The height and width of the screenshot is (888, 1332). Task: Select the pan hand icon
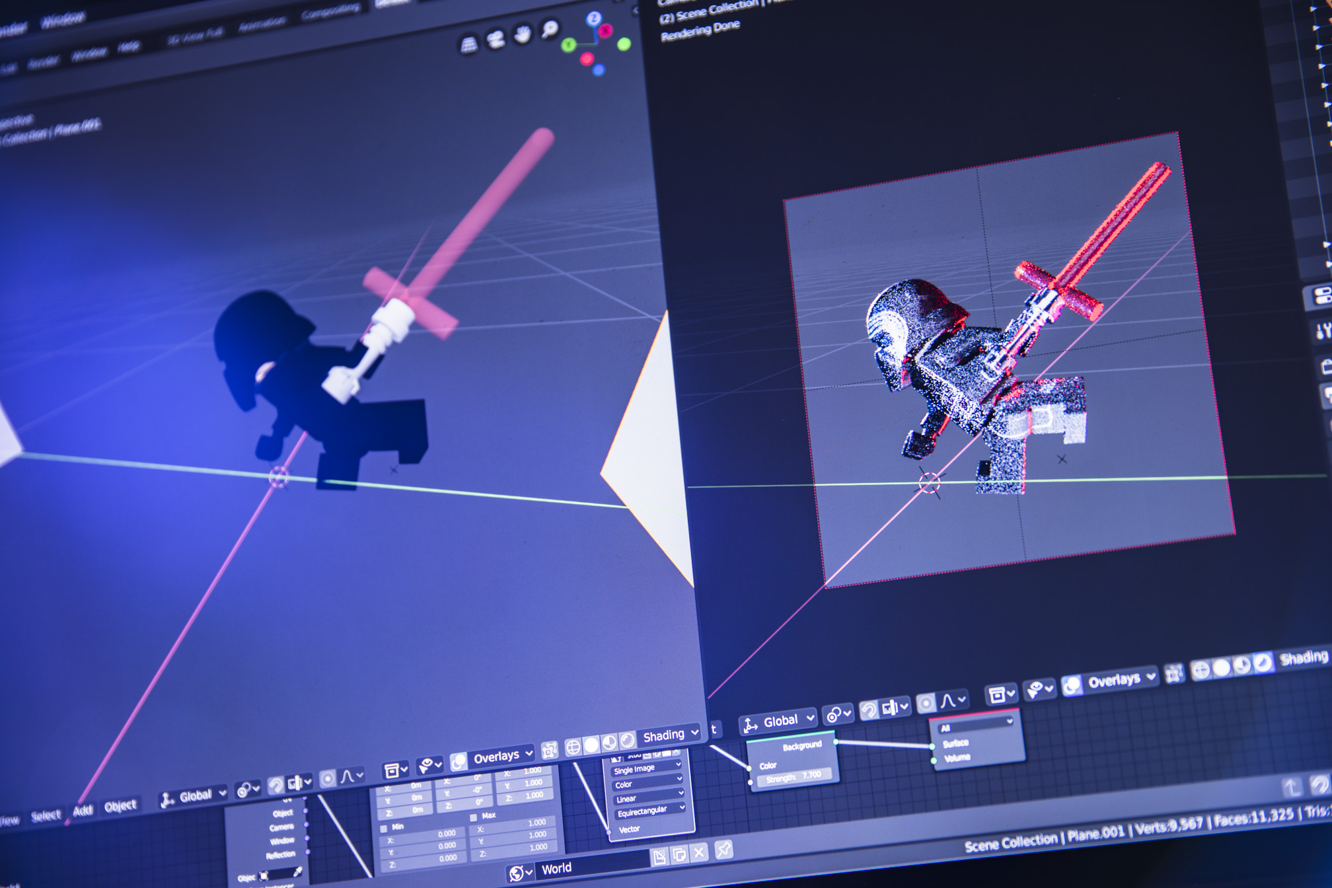[523, 34]
